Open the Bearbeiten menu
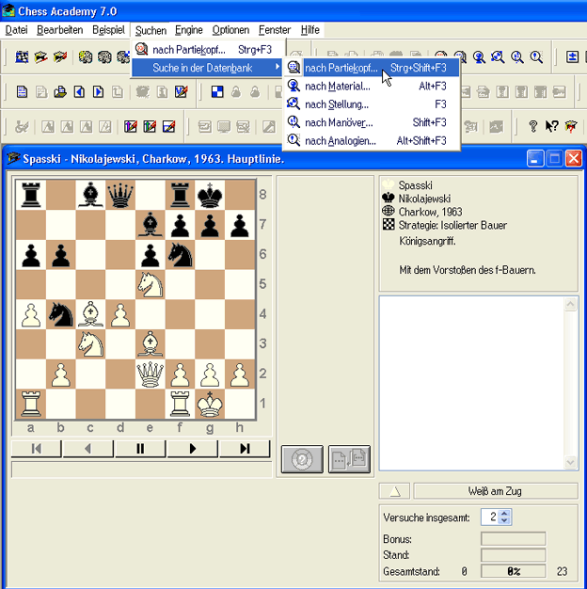The image size is (587, 589). [x=59, y=30]
